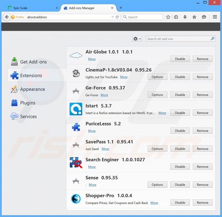Disable the Sense extension
This screenshot has width=222, height=217.
(x=180, y=185)
